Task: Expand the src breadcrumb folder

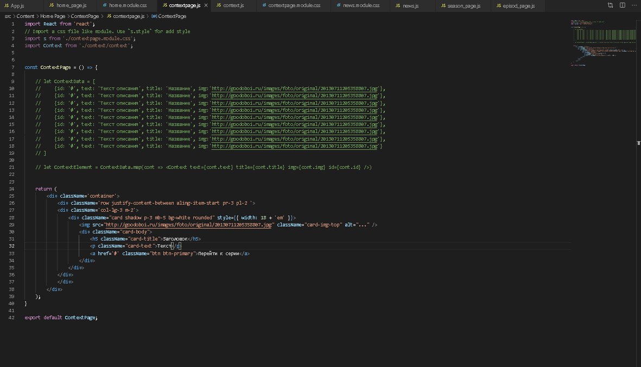Action: tap(8, 16)
